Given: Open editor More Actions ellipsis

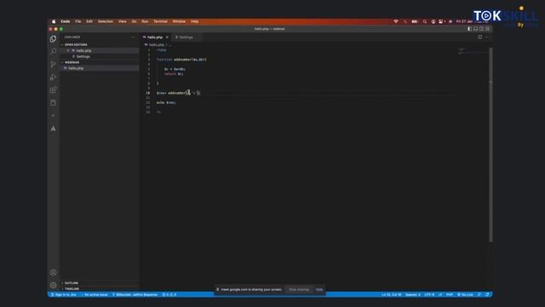Looking at the screenshot, I should click(x=487, y=37).
